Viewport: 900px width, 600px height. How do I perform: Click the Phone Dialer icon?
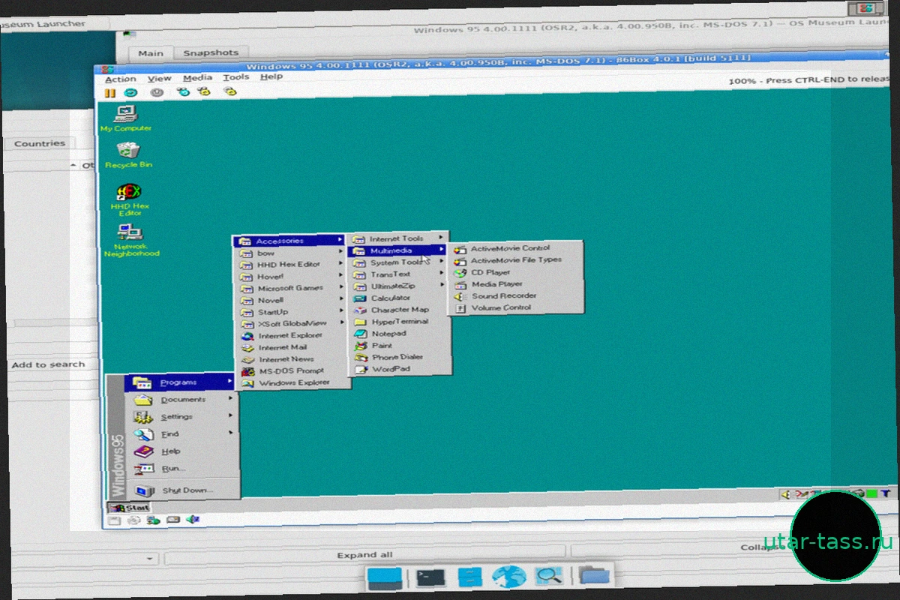361,357
